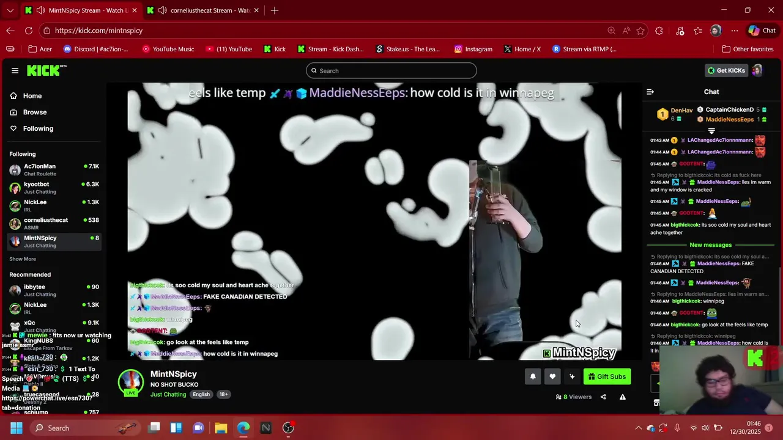The height and width of the screenshot is (440, 783).
Task: Report stream using warning triangle icon
Action: [623, 397]
